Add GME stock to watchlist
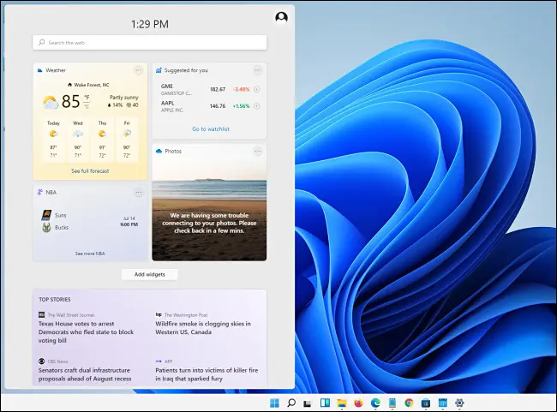The width and height of the screenshot is (557, 412). [x=257, y=89]
